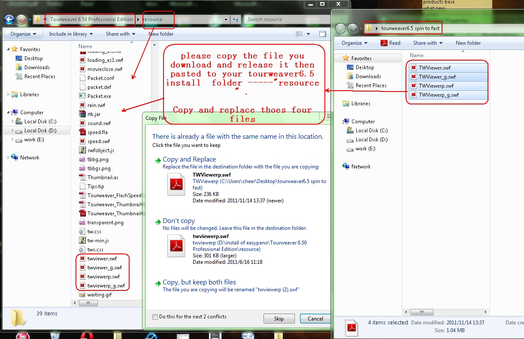Choose Copy and Replace option
The width and height of the screenshot is (524, 339).
pyautogui.click(x=189, y=159)
